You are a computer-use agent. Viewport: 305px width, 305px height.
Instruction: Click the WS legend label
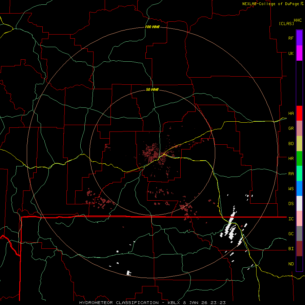point(291,189)
